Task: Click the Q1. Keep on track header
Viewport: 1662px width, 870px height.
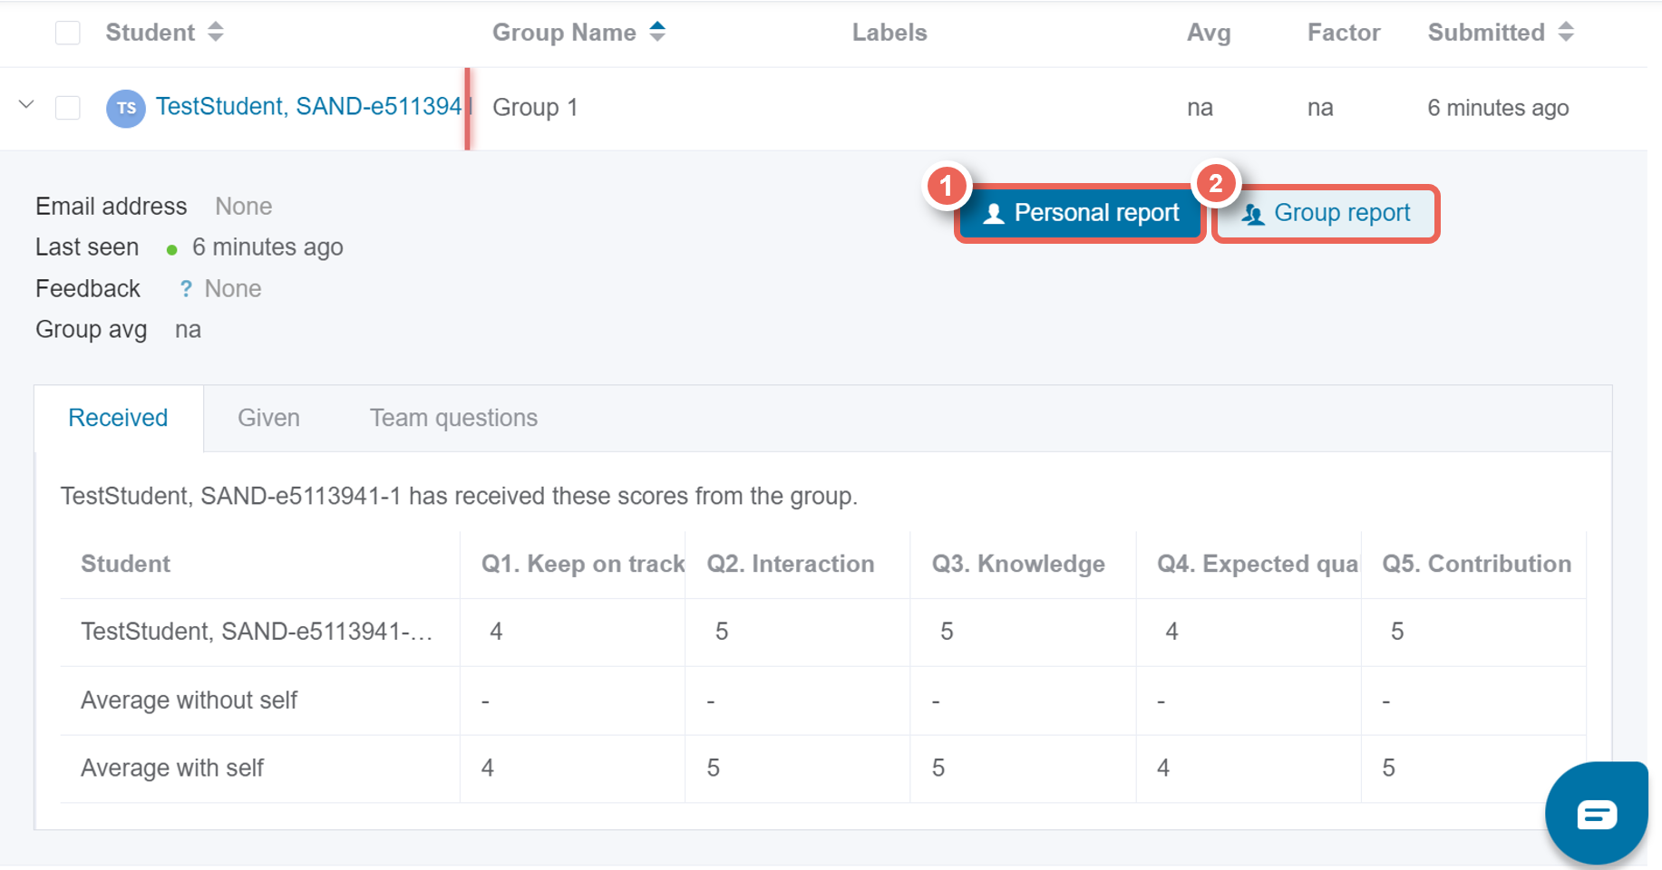Action: tap(583, 564)
